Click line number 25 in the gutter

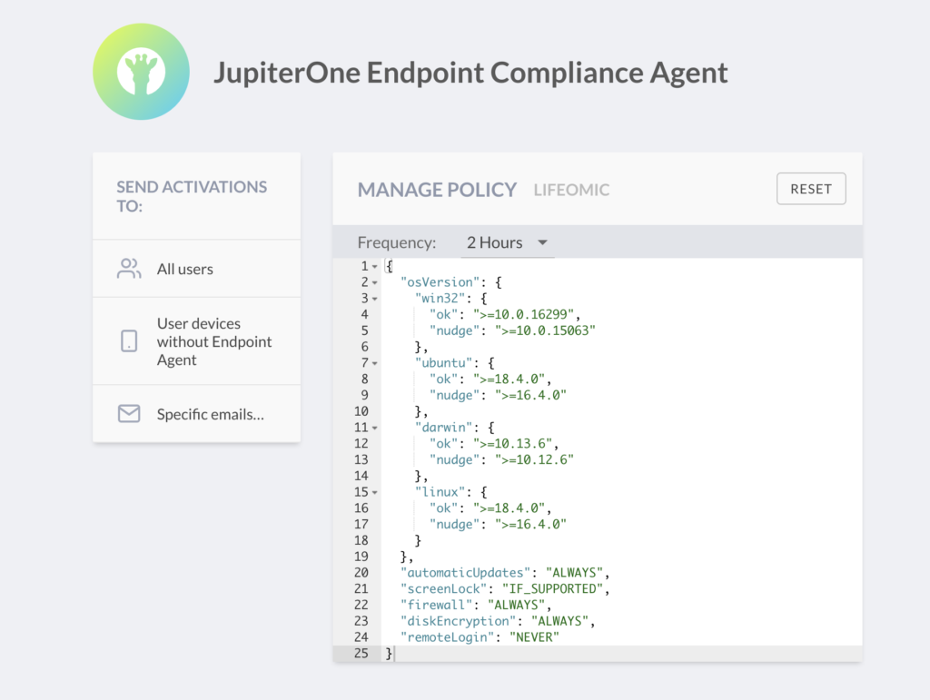[x=362, y=654]
